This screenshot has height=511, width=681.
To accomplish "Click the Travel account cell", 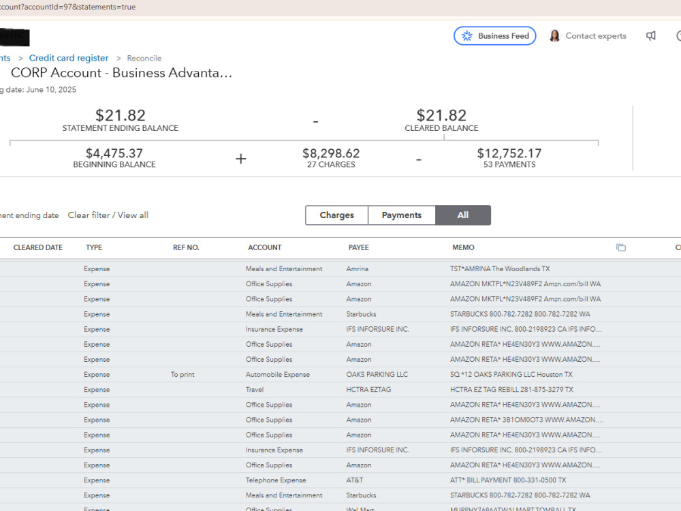I will click(x=255, y=390).
